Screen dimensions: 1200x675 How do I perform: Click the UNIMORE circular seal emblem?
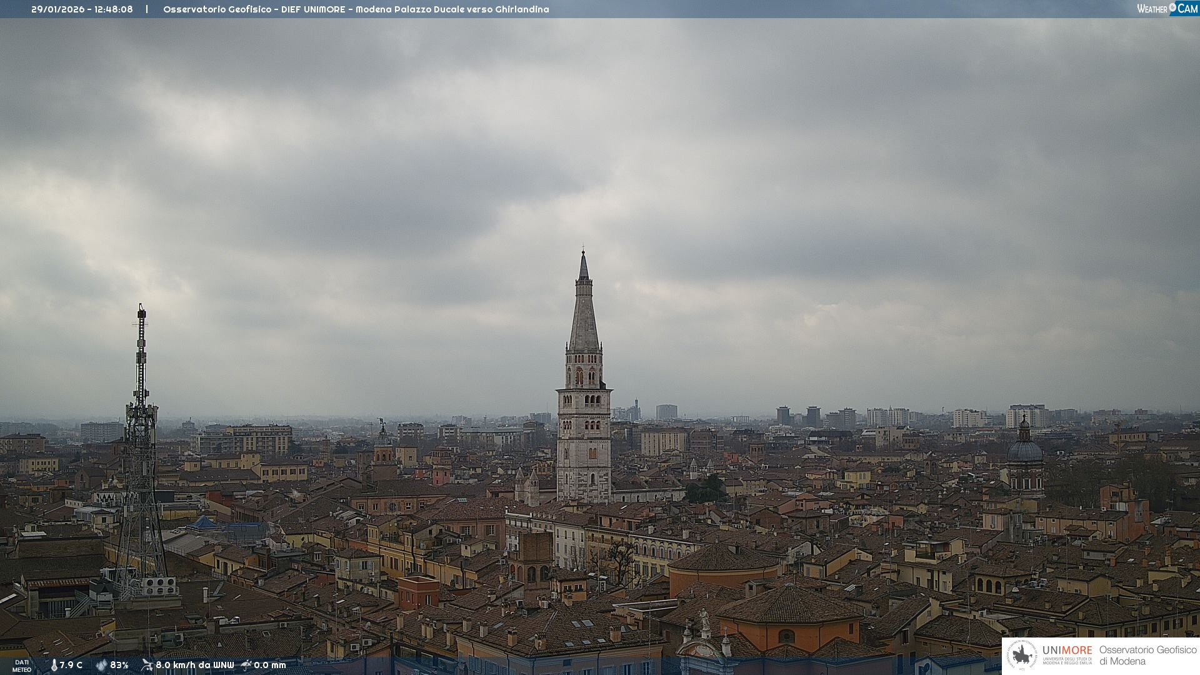click(1022, 655)
